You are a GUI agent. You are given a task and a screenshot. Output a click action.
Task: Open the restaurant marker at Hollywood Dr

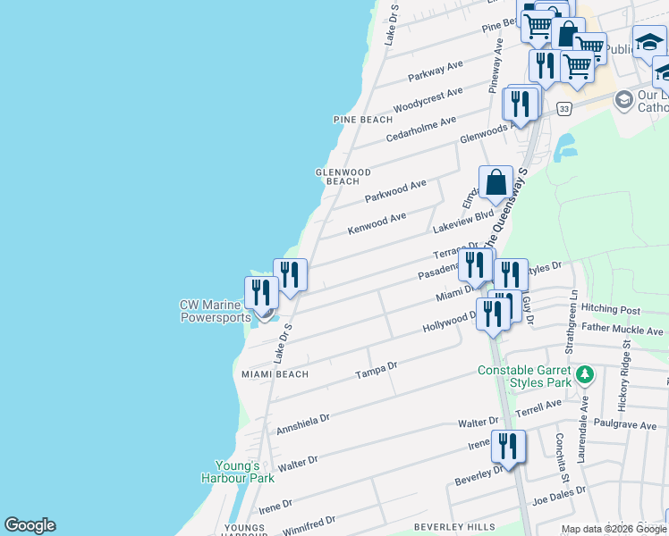coord(493,316)
